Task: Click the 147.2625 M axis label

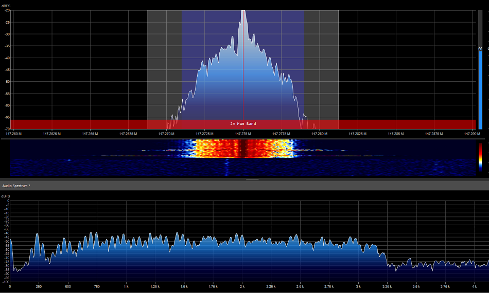Action: pyautogui.click(x=51, y=133)
